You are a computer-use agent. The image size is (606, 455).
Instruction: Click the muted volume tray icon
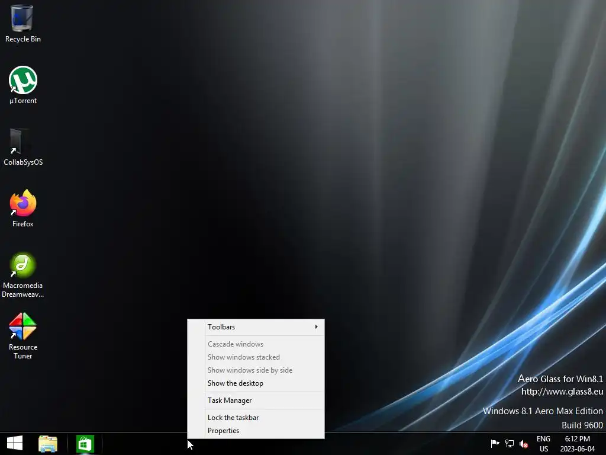(524, 444)
